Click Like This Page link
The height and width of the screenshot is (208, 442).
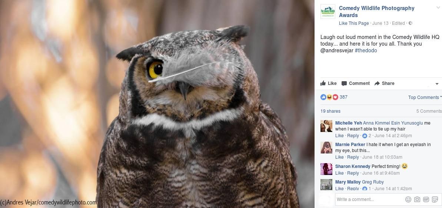pos(354,23)
